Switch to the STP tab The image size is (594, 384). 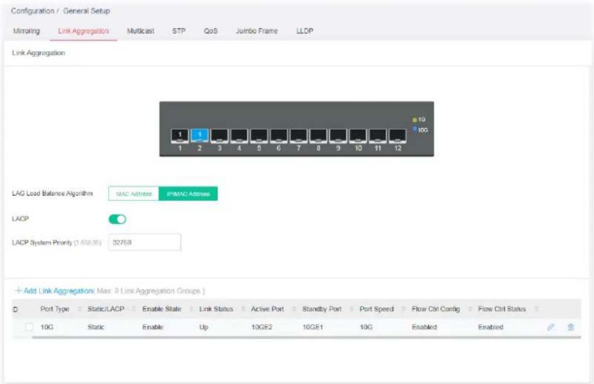[x=179, y=31]
